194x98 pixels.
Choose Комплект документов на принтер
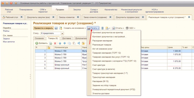pos(108,33)
